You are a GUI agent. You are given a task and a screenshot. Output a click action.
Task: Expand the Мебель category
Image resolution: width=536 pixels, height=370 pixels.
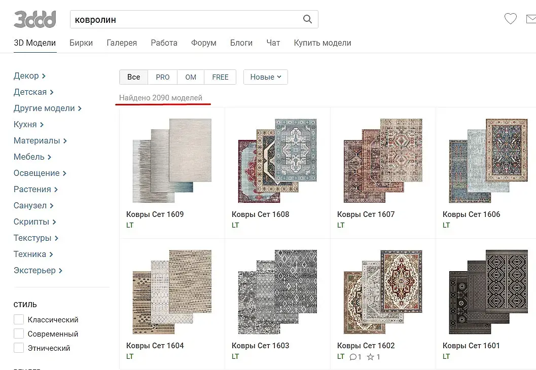32,157
